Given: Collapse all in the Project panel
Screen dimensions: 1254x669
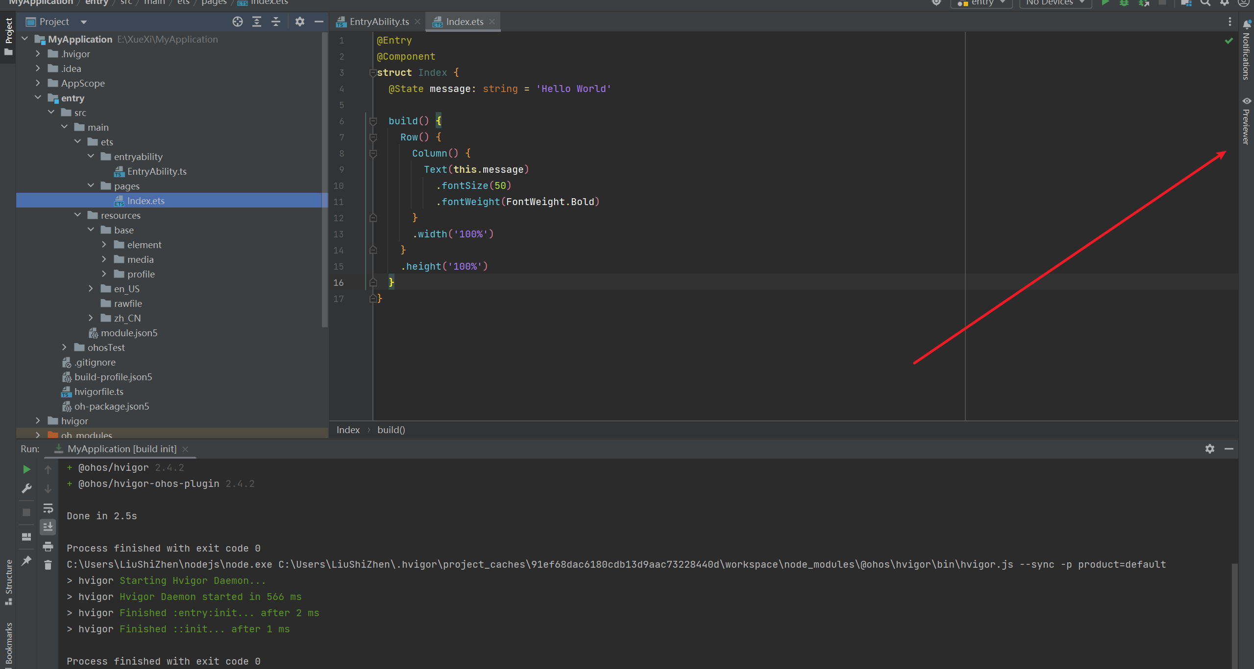Looking at the screenshot, I should coord(276,22).
